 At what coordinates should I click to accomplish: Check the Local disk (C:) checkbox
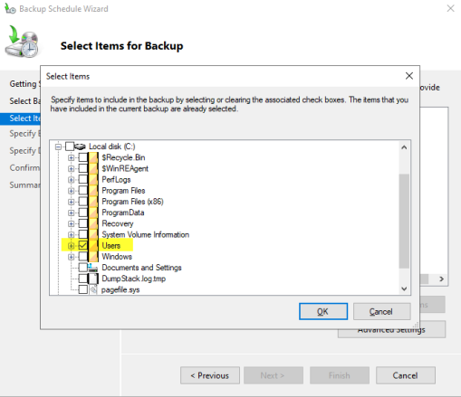(70, 147)
